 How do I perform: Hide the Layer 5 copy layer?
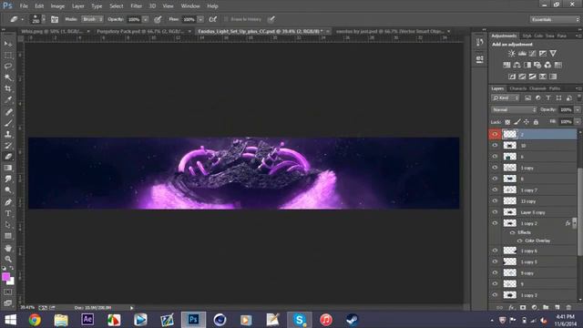[495, 212]
